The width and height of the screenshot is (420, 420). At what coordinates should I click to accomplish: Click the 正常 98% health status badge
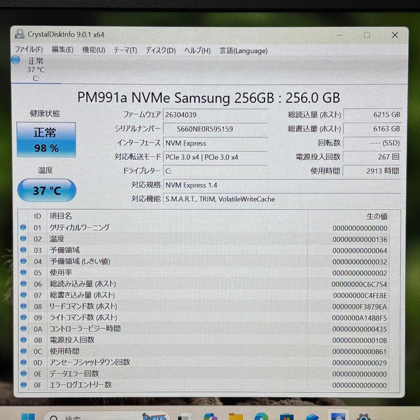pos(46,140)
